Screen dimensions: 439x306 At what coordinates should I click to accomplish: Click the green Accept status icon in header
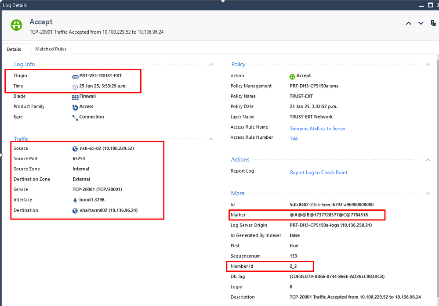17,25
